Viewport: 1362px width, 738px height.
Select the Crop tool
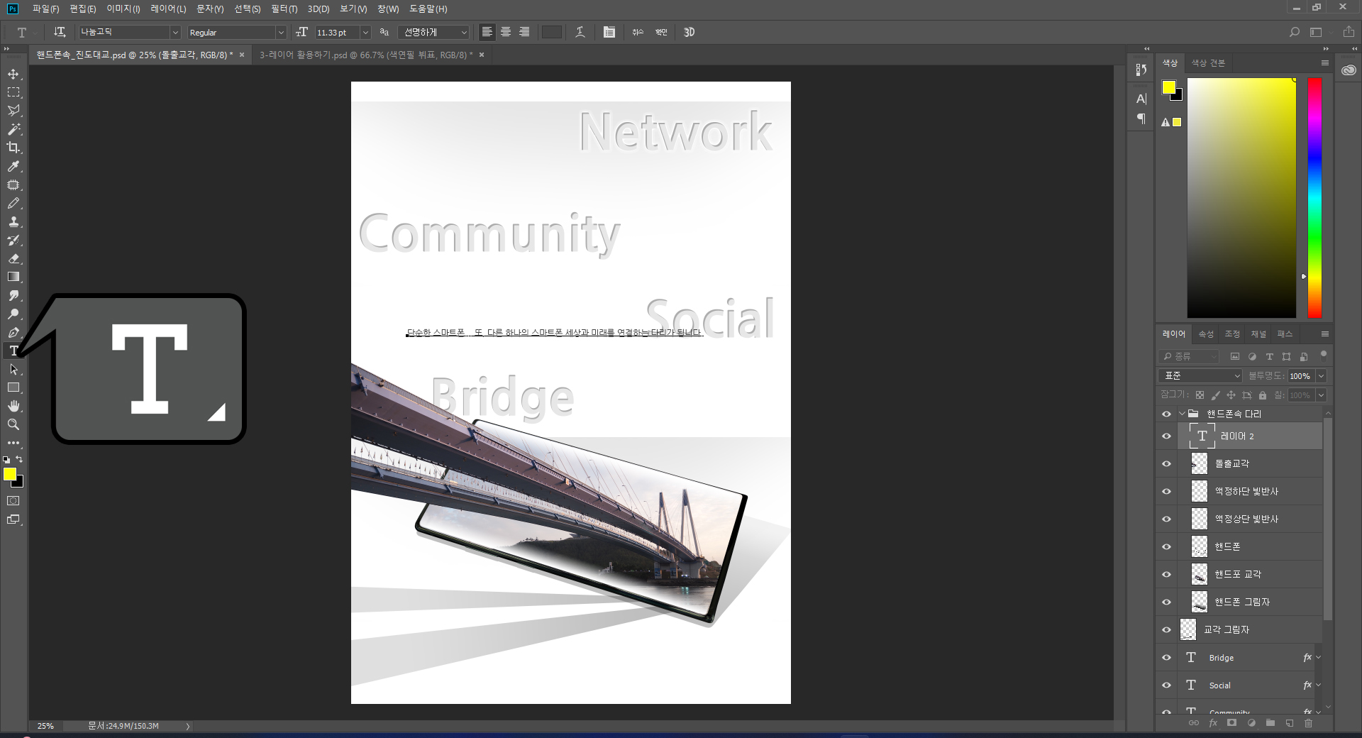click(x=13, y=148)
